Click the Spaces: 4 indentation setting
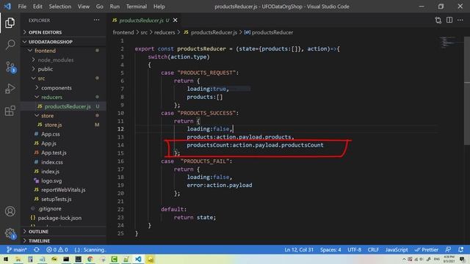 click(x=330, y=249)
